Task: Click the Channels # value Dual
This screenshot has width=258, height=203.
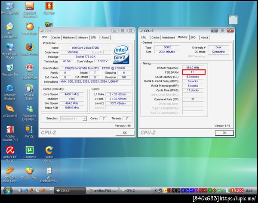Action: coord(218,47)
